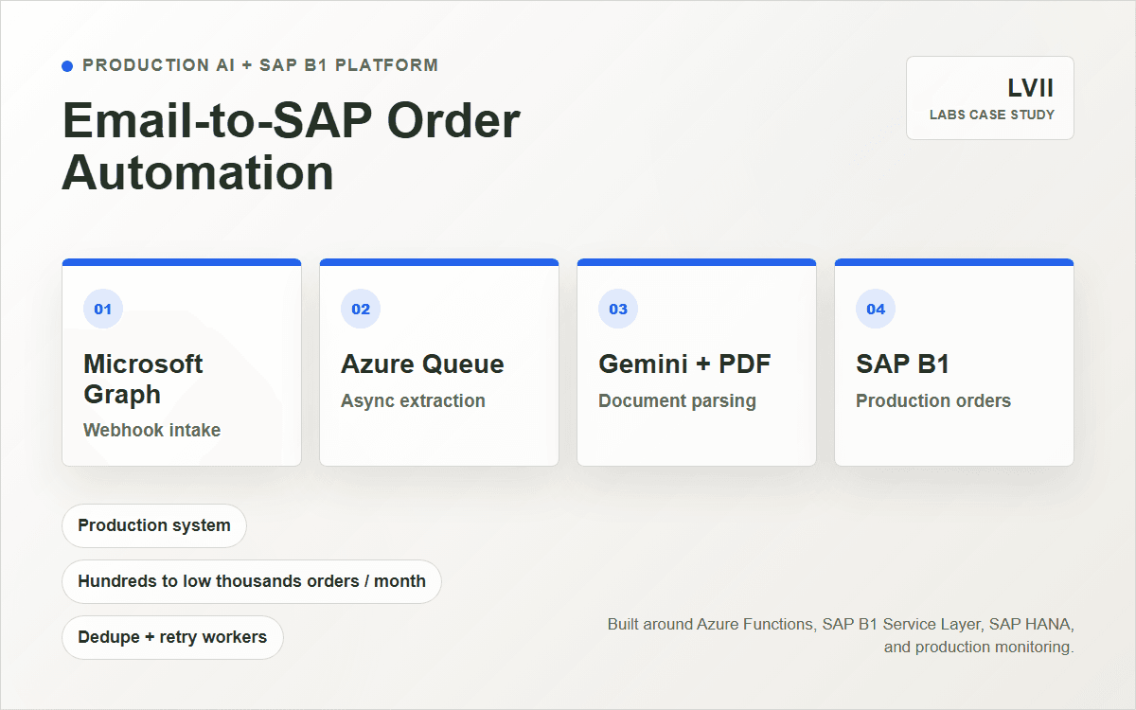Click the blue dot before Production AI
The height and width of the screenshot is (710, 1136).
(67, 66)
